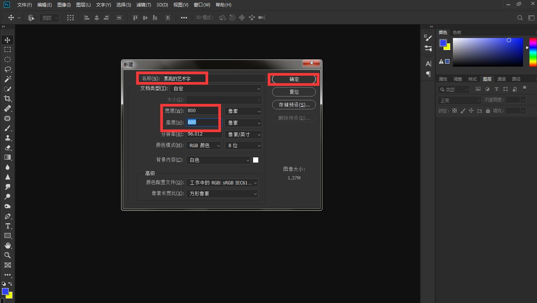The image size is (537, 303).
Task: Select the Hand tool
Action: tap(8, 245)
